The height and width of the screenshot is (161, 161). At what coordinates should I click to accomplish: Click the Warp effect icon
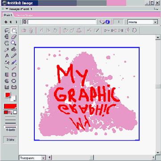(x=72, y=31)
